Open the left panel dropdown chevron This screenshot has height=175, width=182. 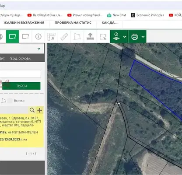tap(39, 49)
